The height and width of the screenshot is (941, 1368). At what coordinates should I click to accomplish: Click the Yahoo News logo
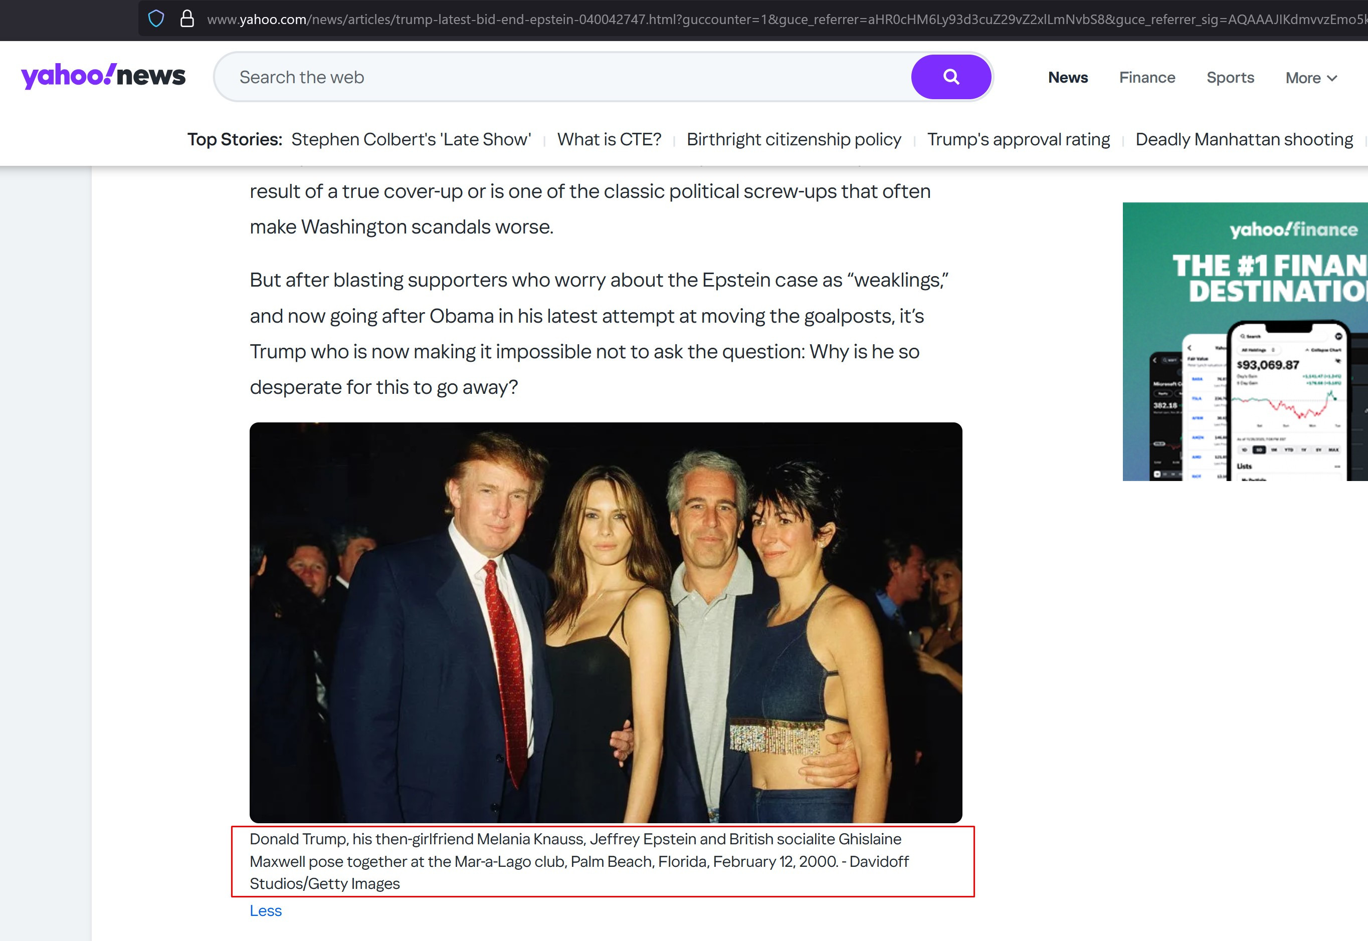tap(103, 76)
